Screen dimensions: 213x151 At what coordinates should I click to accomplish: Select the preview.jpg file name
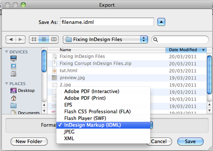tap(72, 78)
